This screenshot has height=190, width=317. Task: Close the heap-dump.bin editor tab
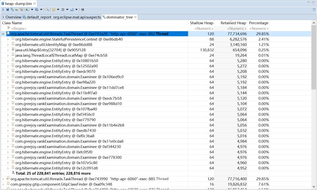(x=35, y=4)
